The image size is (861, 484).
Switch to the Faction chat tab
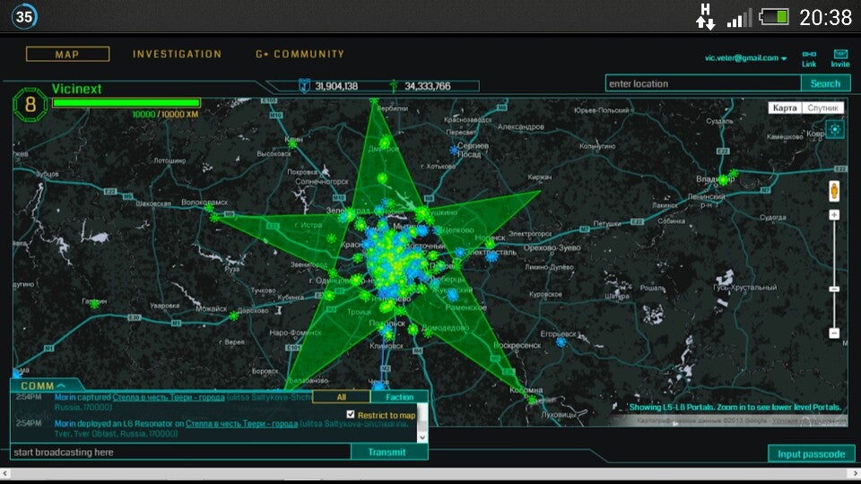pyautogui.click(x=399, y=397)
